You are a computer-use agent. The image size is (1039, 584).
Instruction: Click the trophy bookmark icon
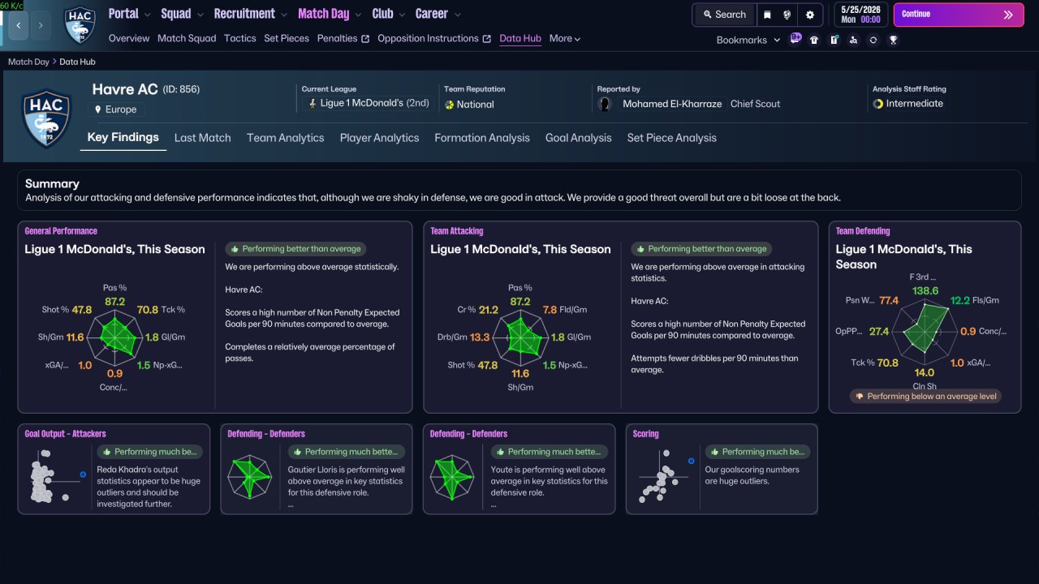tap(893, 40)
